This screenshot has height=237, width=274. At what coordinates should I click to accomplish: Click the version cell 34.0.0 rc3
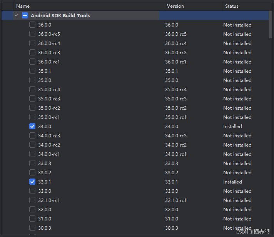pyautogui.click(x=176, y=136)
